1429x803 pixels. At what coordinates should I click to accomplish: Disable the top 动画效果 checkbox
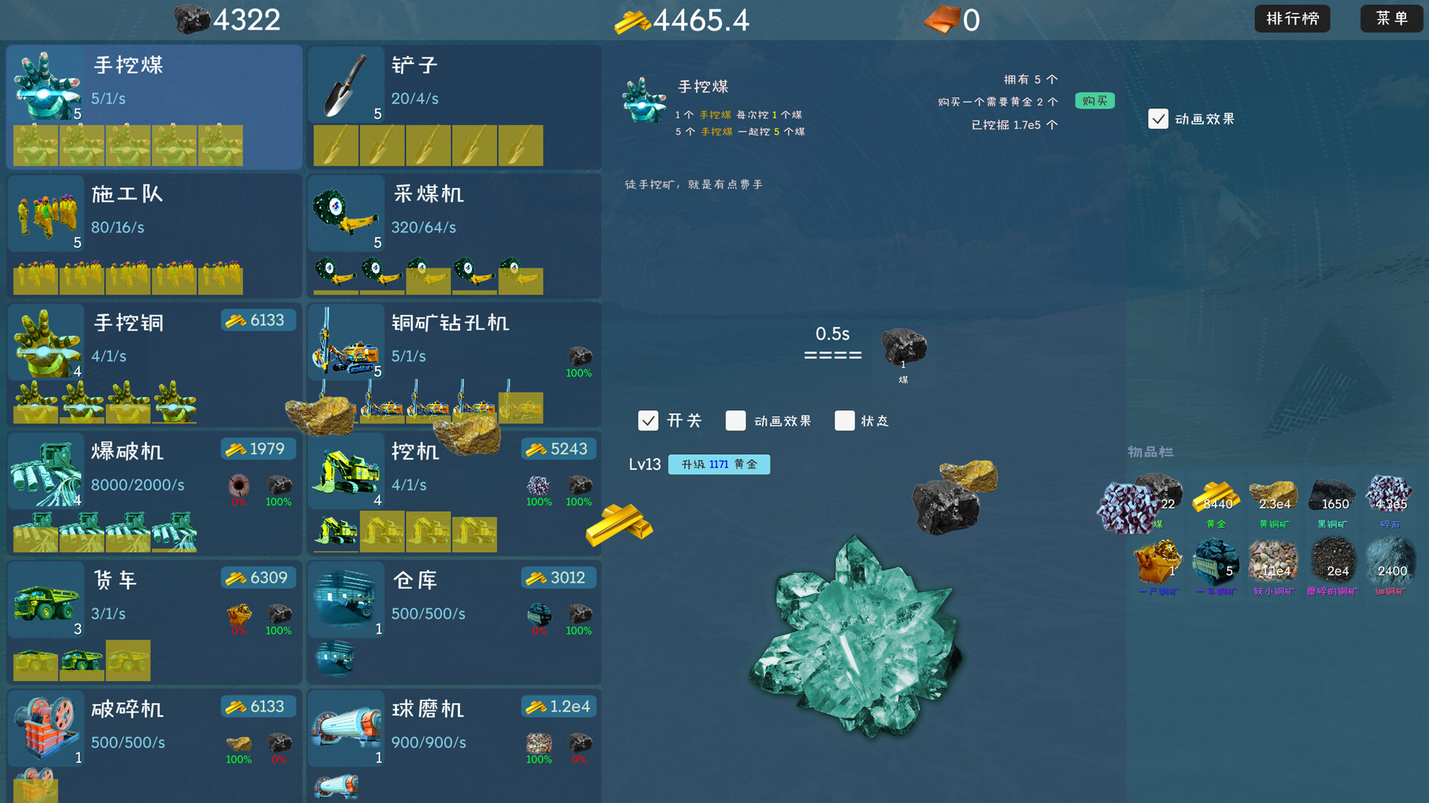1158,119
